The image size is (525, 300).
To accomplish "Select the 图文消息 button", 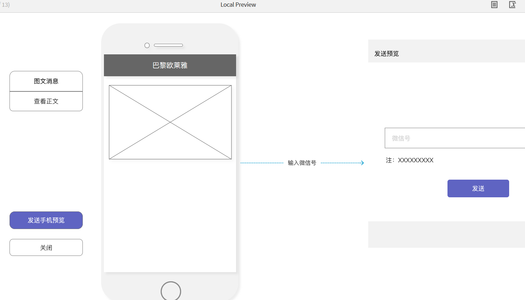I will tap(46, 81).
